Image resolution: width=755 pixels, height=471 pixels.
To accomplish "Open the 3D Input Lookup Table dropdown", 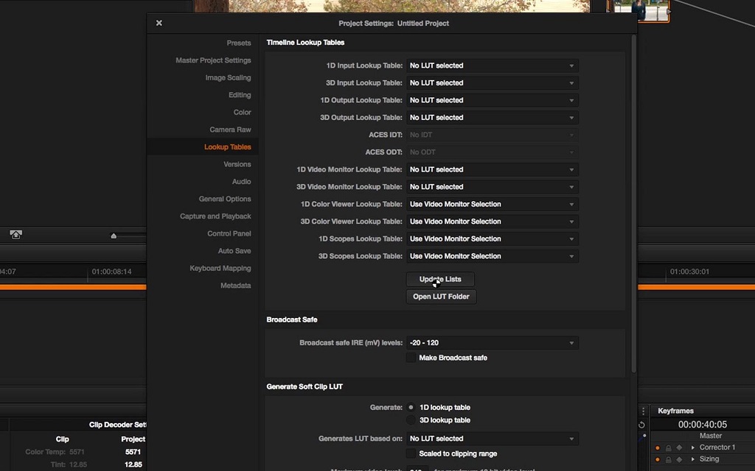I will pyautogui.click(x=492, y=82).
